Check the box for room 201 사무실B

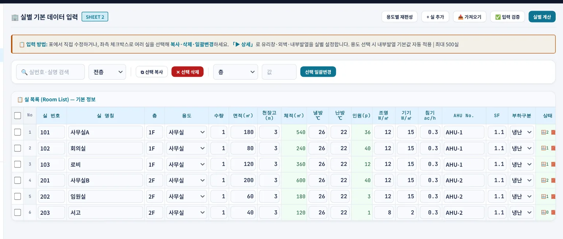click(18, 180)
